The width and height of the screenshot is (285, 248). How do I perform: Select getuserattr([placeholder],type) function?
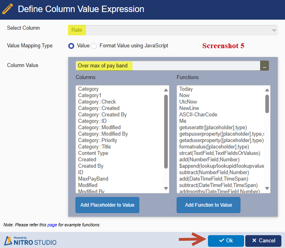pos(213,127)
